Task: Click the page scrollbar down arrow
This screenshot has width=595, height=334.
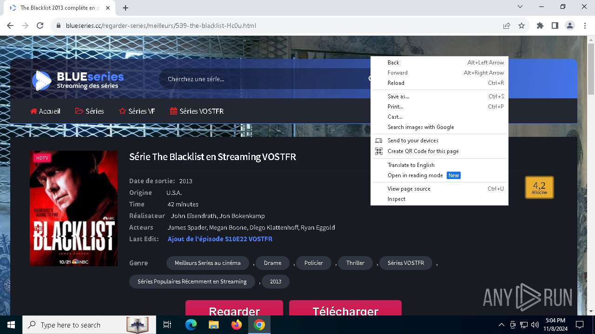Action: coord(591,311)
